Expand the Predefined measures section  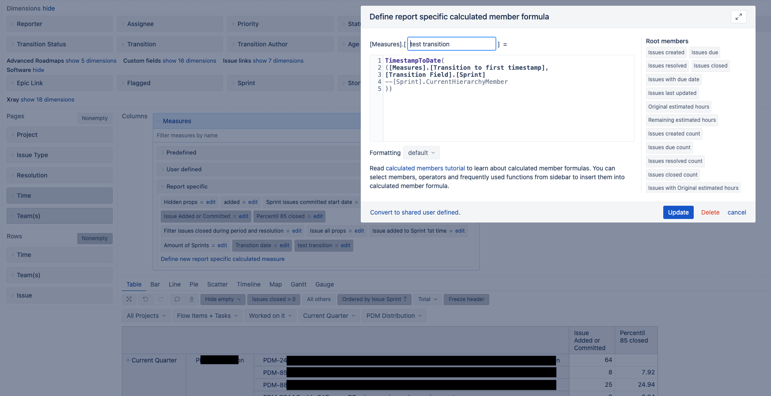(181, 153)
